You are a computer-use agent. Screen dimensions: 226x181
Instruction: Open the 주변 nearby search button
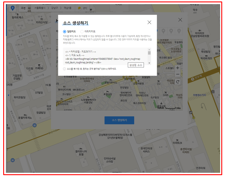23,8
